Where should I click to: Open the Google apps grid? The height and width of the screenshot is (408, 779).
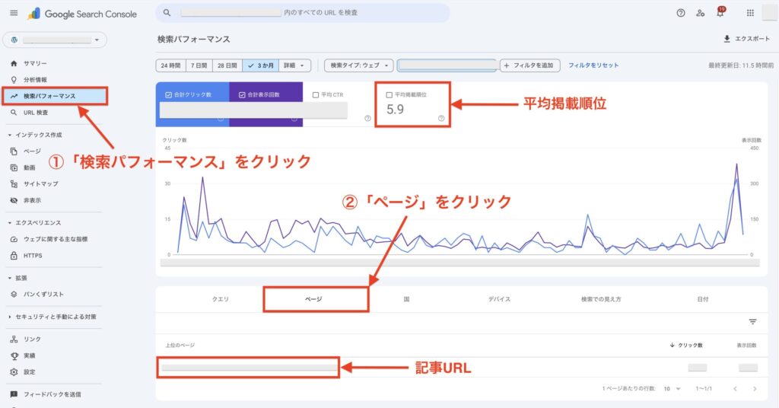click(750, 13)
